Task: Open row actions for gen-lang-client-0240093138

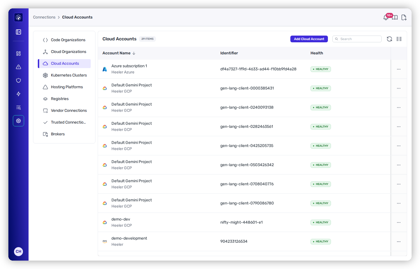Action: pyautogui.click(x=399, y=108)
